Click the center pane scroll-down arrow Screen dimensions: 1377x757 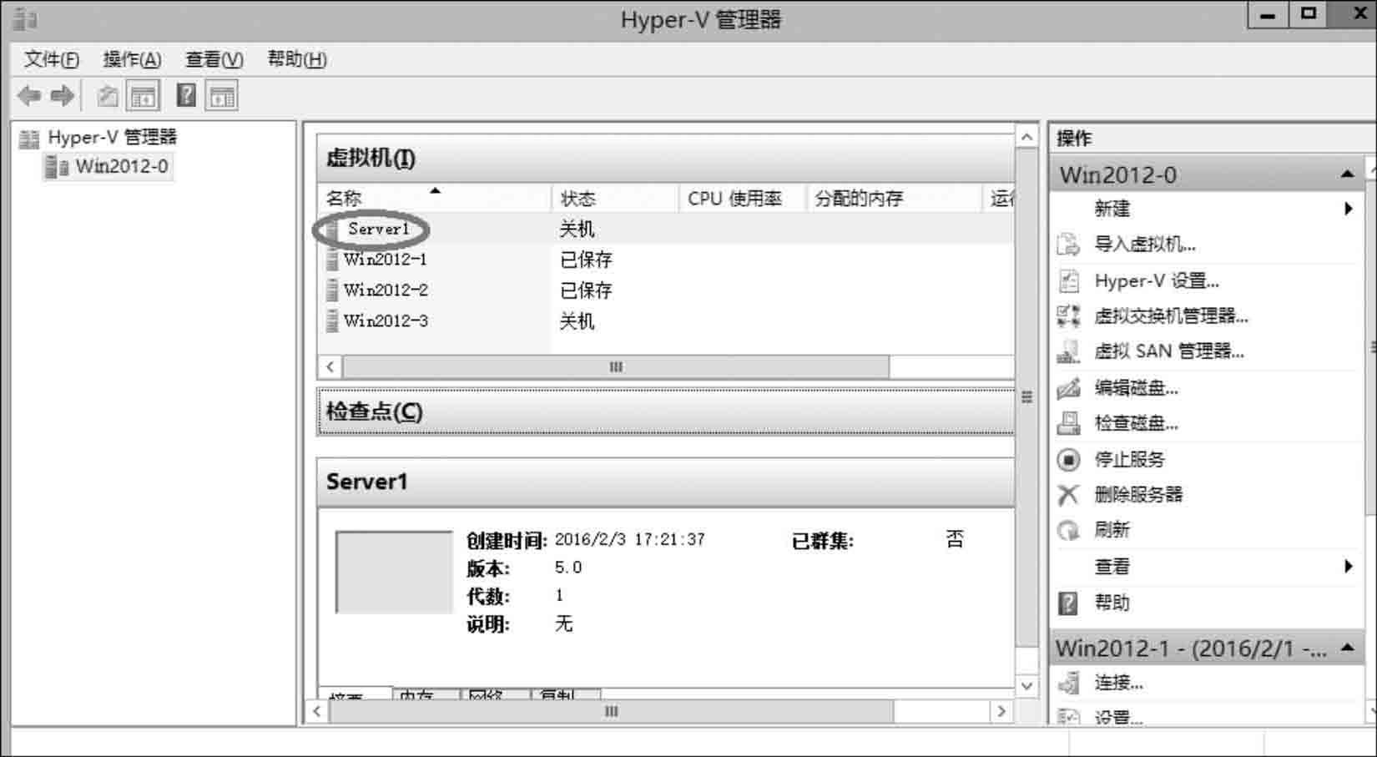pyautogui.click(x=1027, y=686)
